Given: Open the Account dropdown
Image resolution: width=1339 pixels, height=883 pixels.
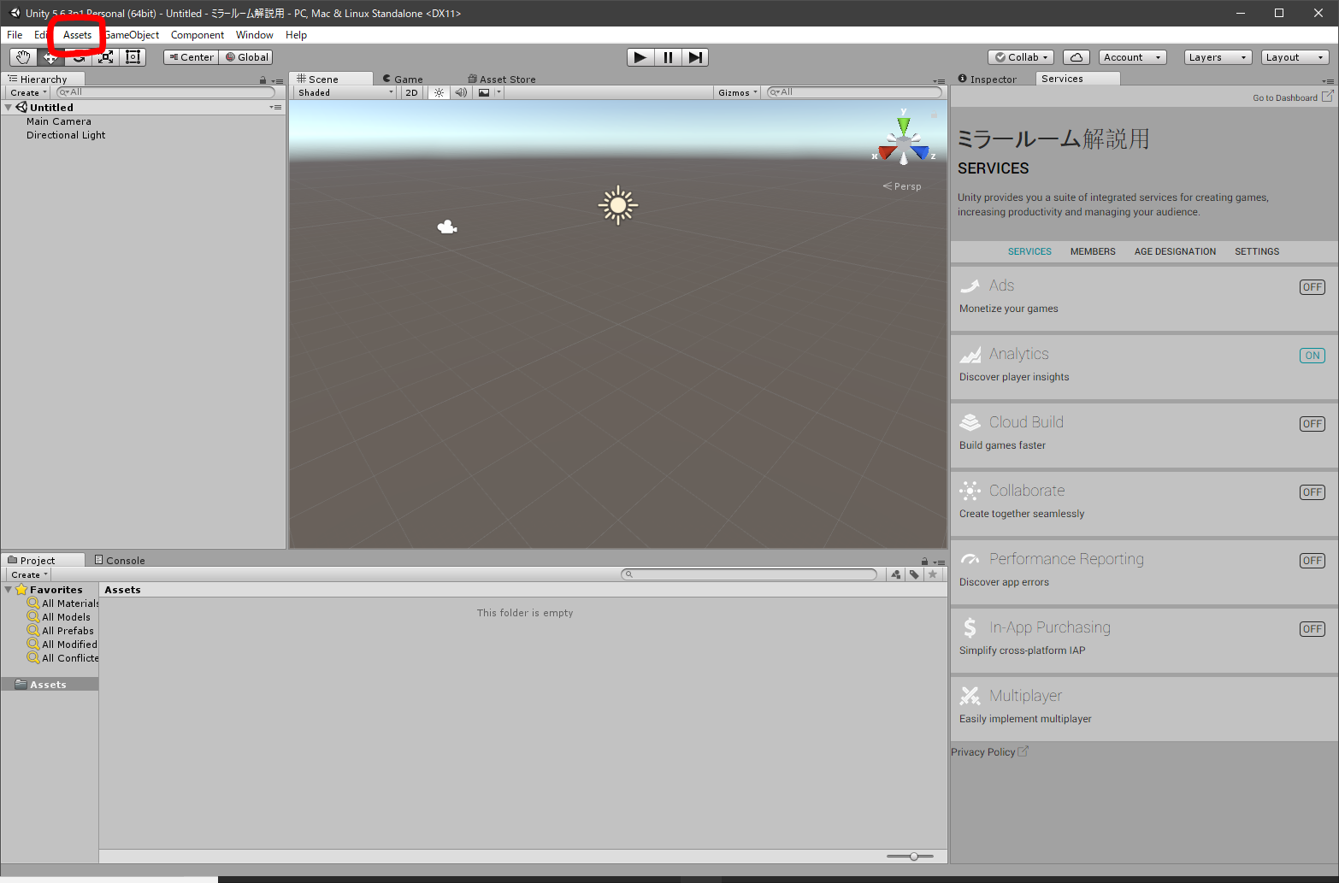Looking at the screenshot, I should tap(1132, 57).
